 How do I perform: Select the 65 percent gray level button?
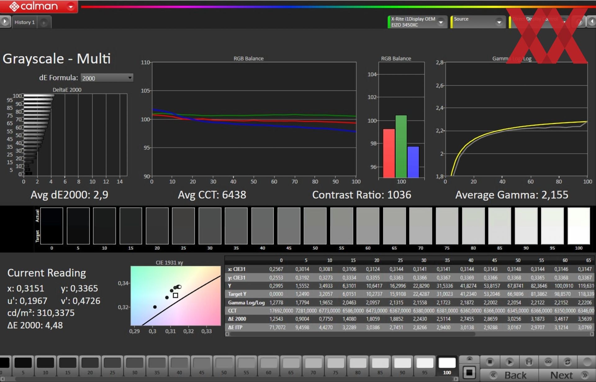pyautogui.click(x=291, y=366)
